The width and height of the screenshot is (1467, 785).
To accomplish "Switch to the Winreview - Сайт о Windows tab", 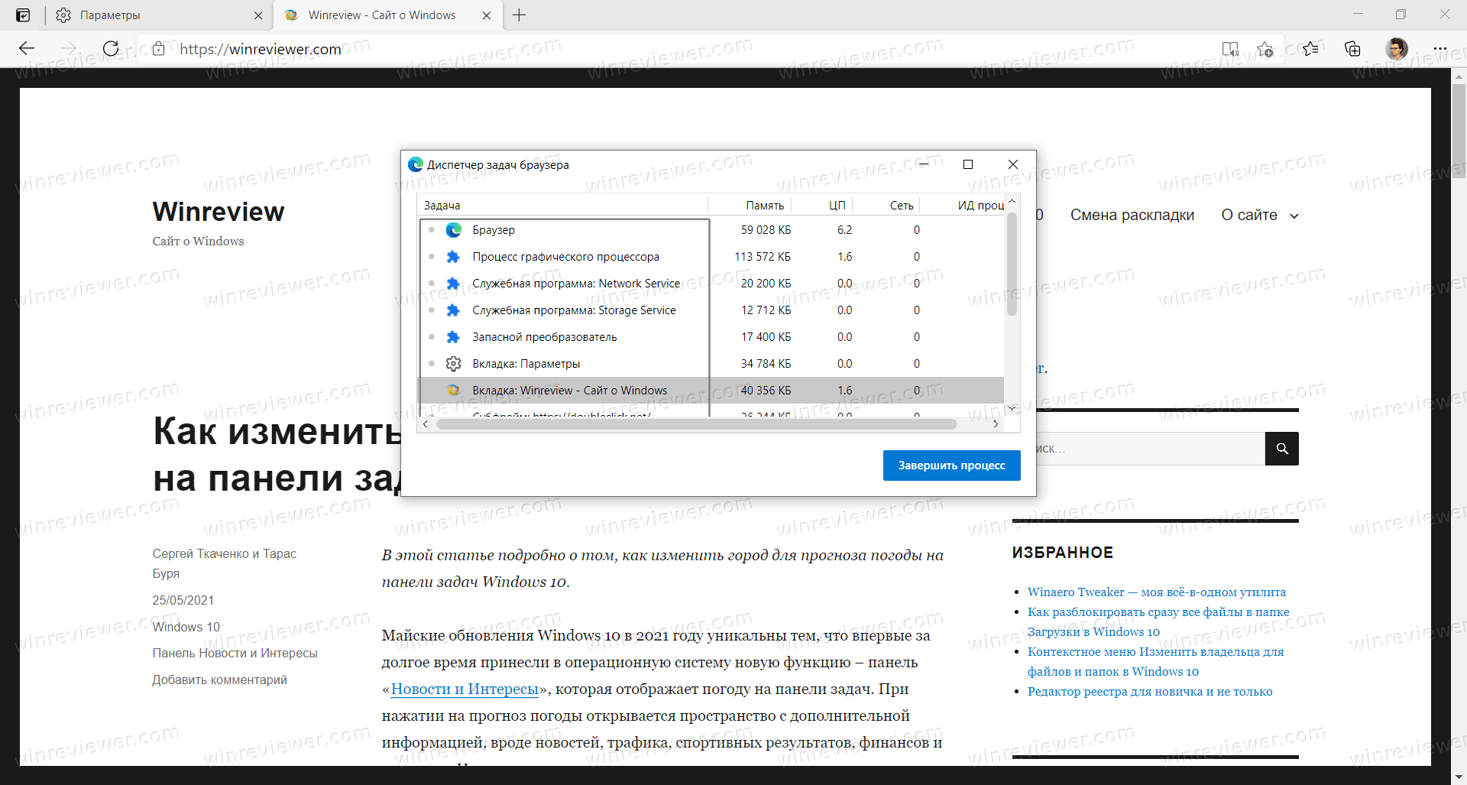I will coord(388,15).
